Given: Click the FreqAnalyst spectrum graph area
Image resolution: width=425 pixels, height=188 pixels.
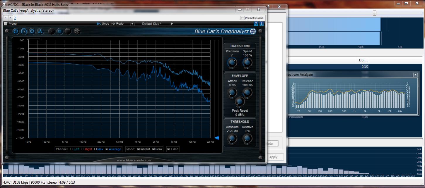Looking at the screenshot, I should (119, 89).
